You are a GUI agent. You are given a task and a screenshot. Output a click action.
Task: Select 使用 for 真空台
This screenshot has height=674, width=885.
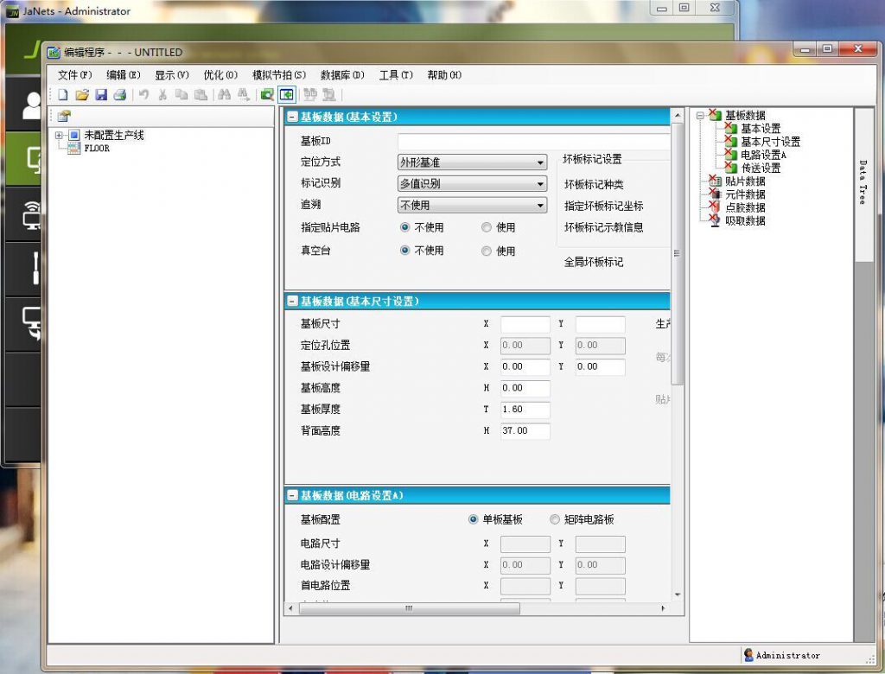click(x=487, y=251)
